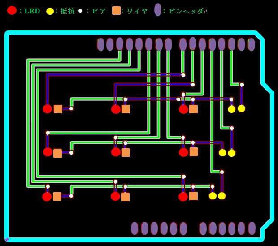The width and height of the screenshot is (278, 246).
Task: Select the bottom-right red LED of the grid
Action: 183,197
